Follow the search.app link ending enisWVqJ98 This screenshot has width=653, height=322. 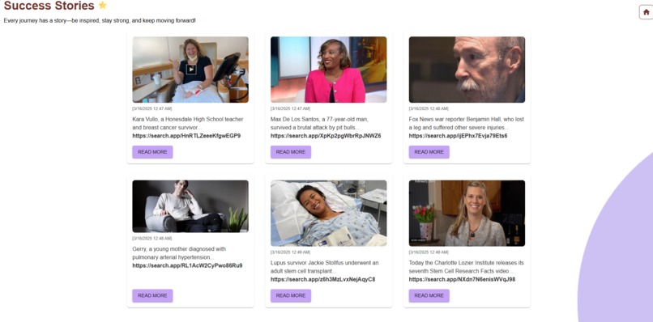pos(462,279)
